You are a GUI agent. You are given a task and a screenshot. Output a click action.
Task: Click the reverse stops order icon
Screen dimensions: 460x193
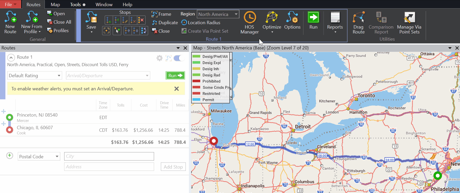144,31
